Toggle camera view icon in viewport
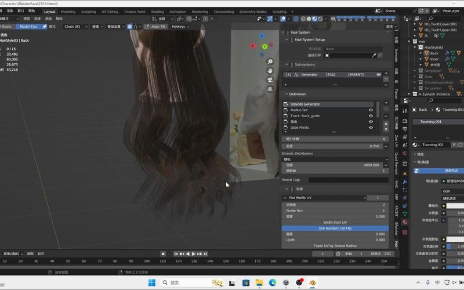Viewport: 464px width, 290px height. pyautogui.click(x=270, y=80)
